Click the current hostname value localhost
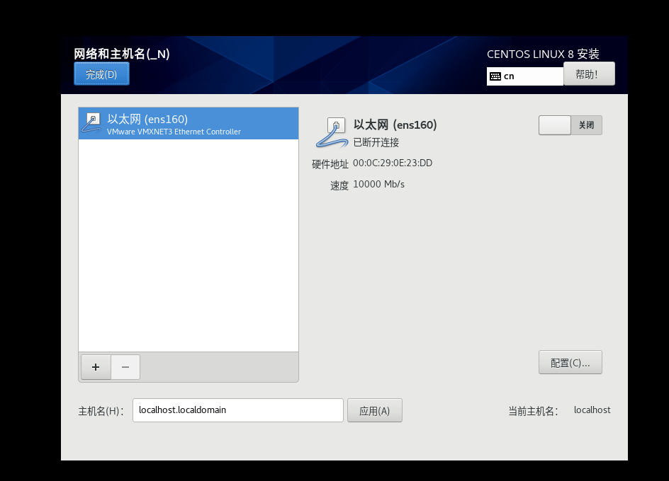The width and height of the screenshot is (669, 481). coord(592,410)
